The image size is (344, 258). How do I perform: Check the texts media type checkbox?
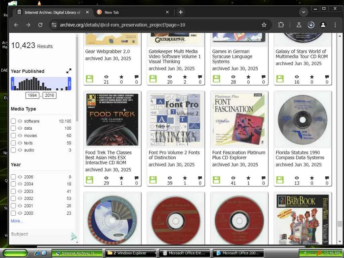pos(13,143)
